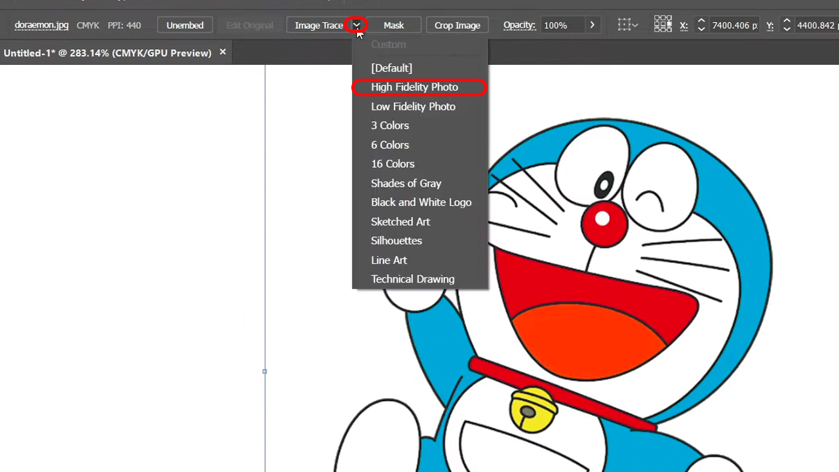Click the Crop Image button
This screenshot has width=839, height=472.
(x=458, y=25)
